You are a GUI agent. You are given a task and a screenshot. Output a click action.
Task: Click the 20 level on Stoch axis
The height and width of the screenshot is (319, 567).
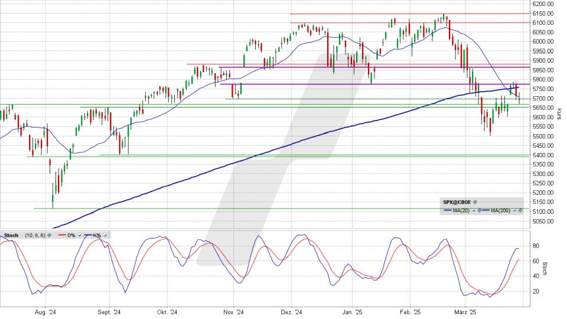[x=536, y=291]
